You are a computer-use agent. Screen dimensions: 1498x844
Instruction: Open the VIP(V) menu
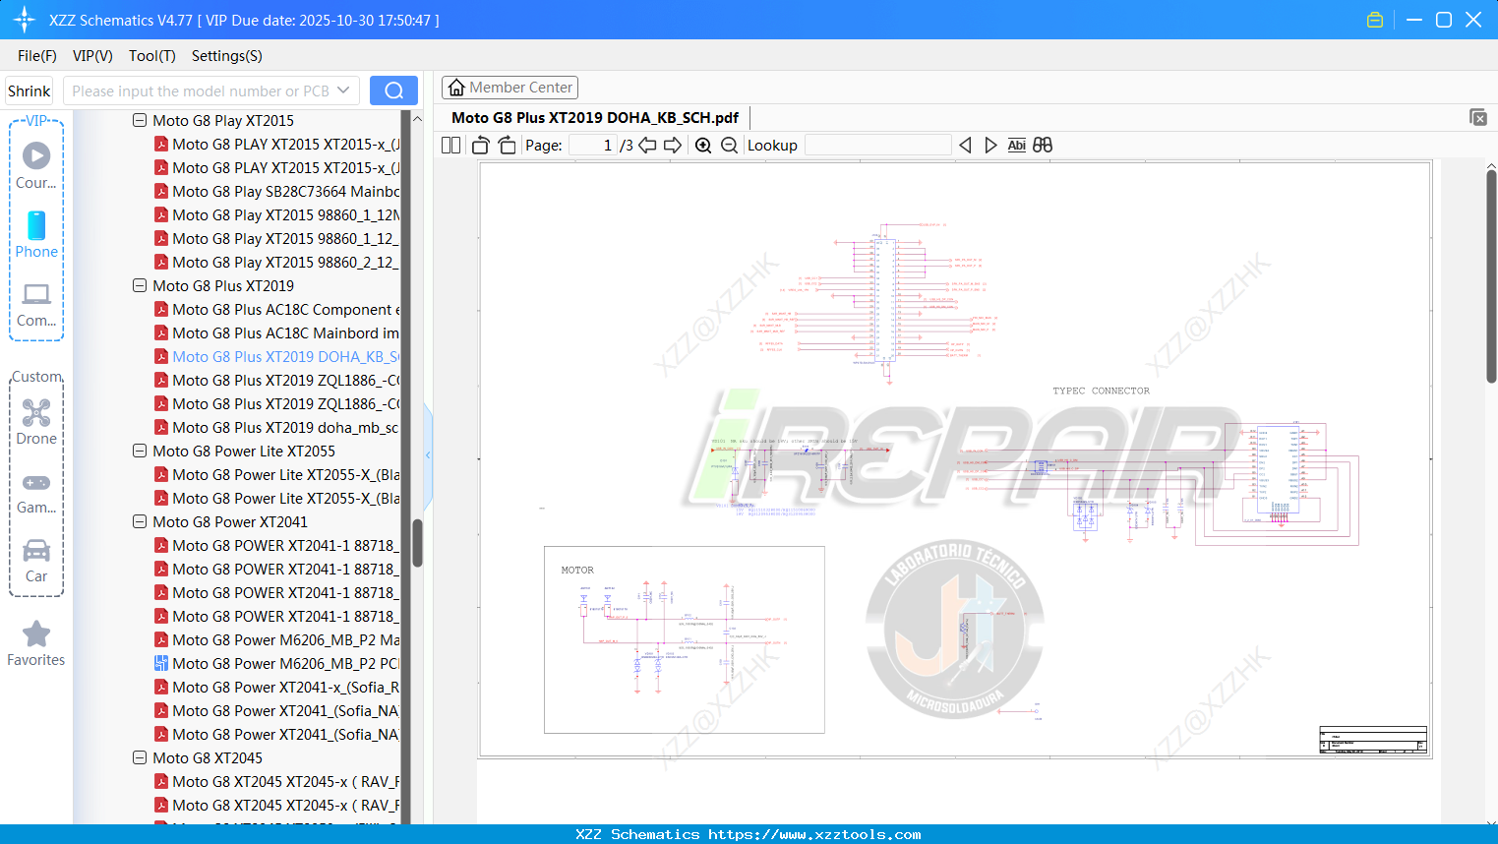click(x=92, y=56)
